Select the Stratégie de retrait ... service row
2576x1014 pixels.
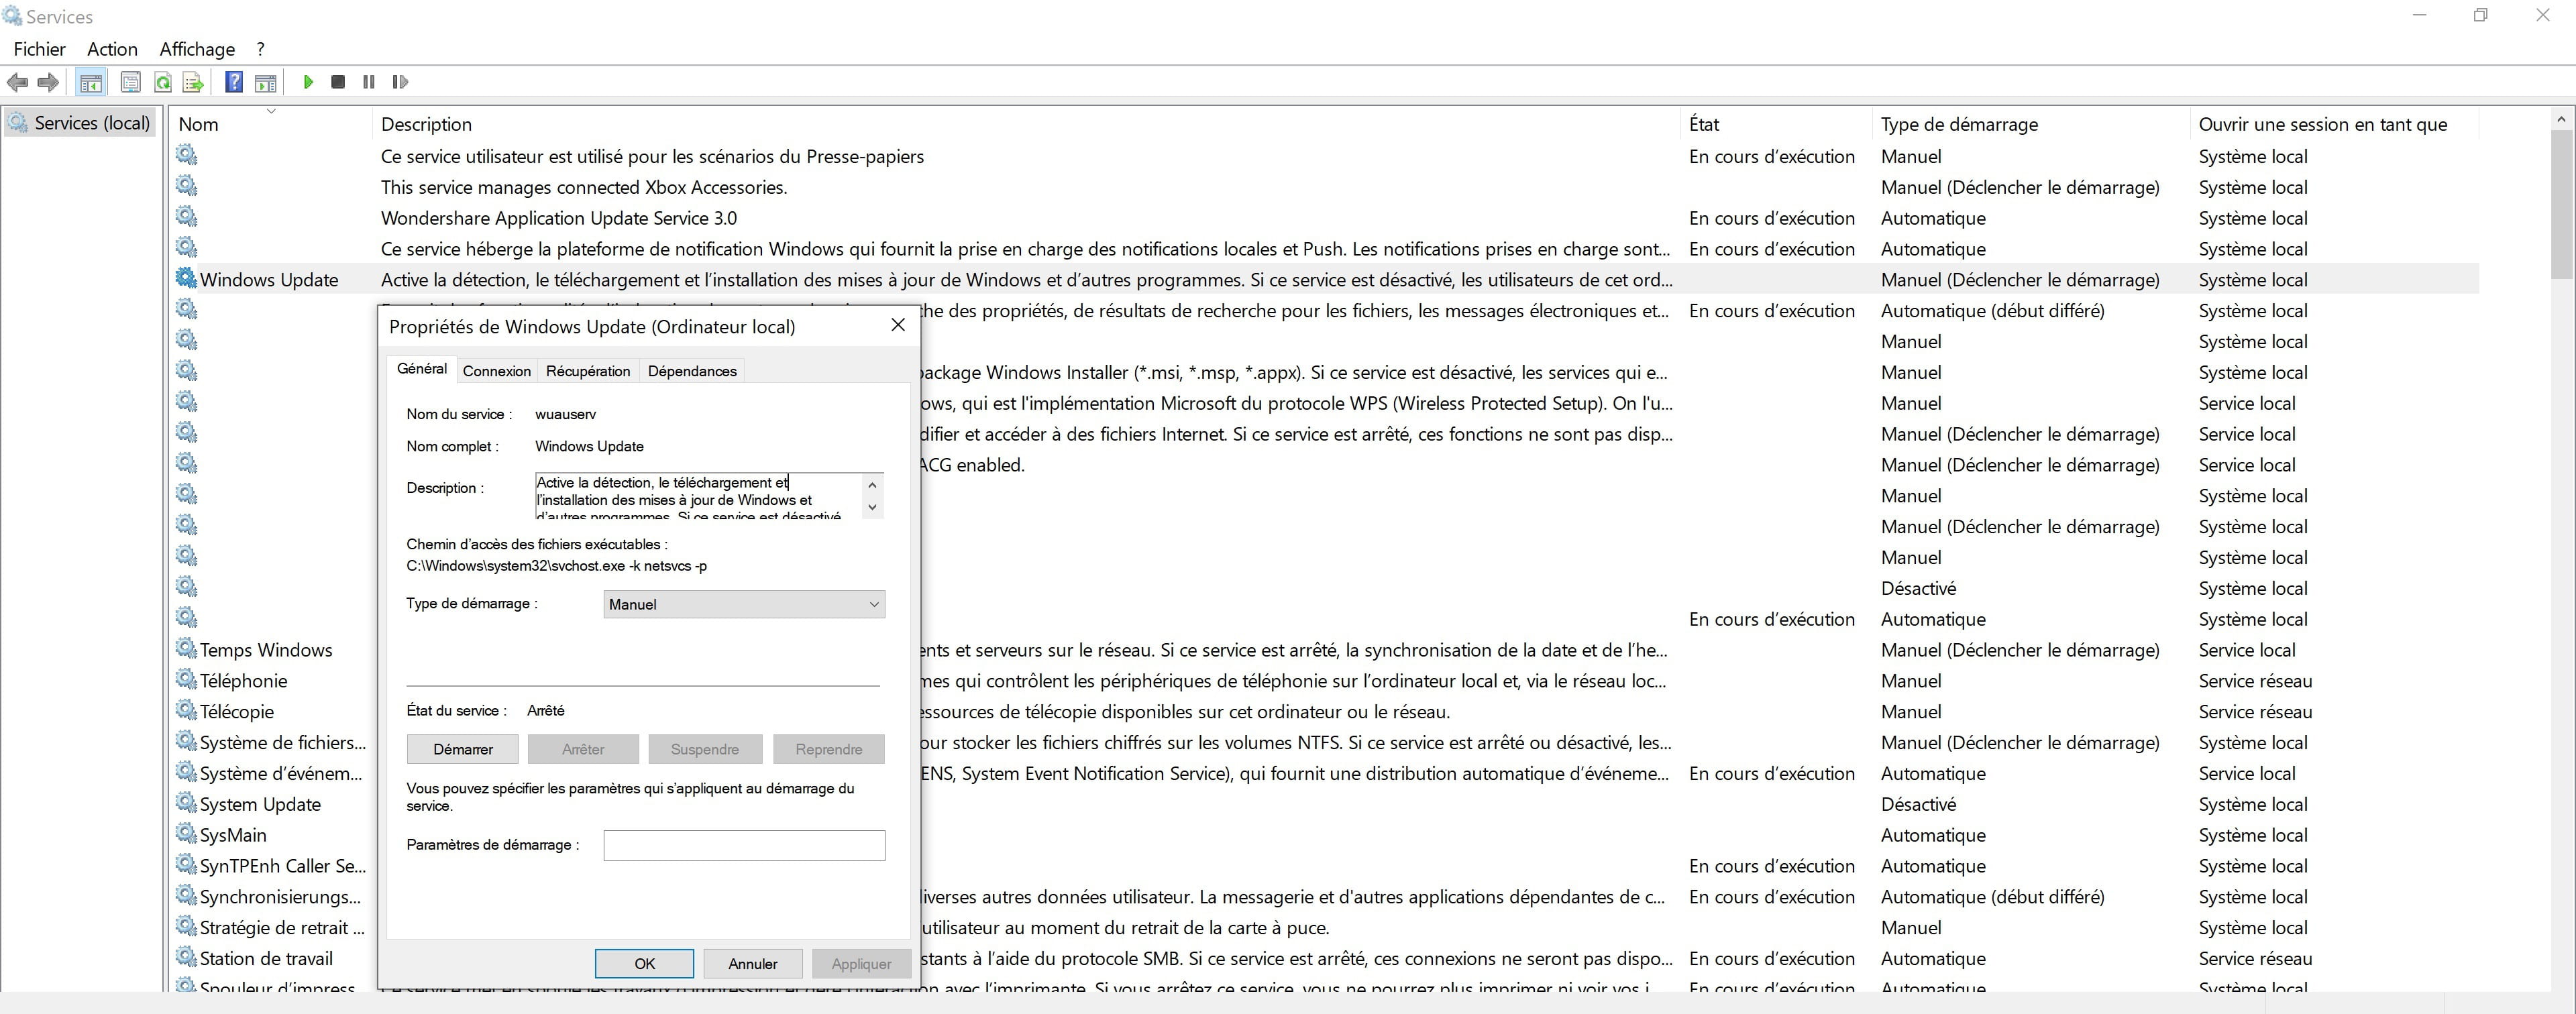[283, 928]
